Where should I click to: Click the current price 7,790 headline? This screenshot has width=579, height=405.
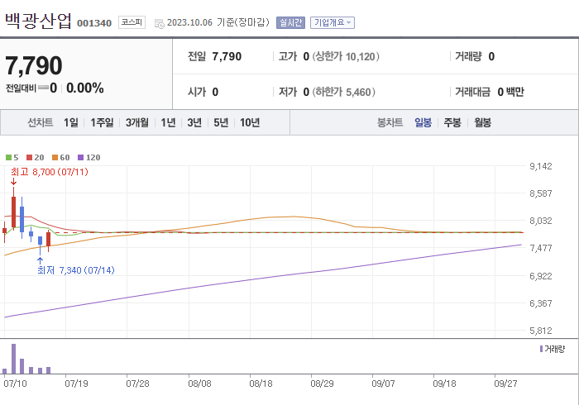click(x=34, y=65)
